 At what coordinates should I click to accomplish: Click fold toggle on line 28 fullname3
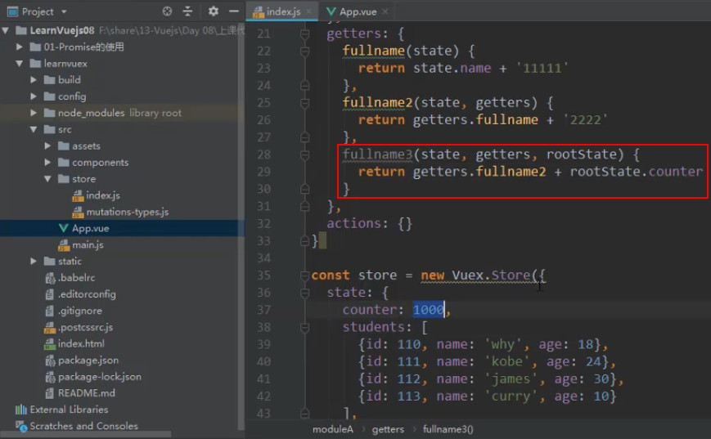(304, 155)
